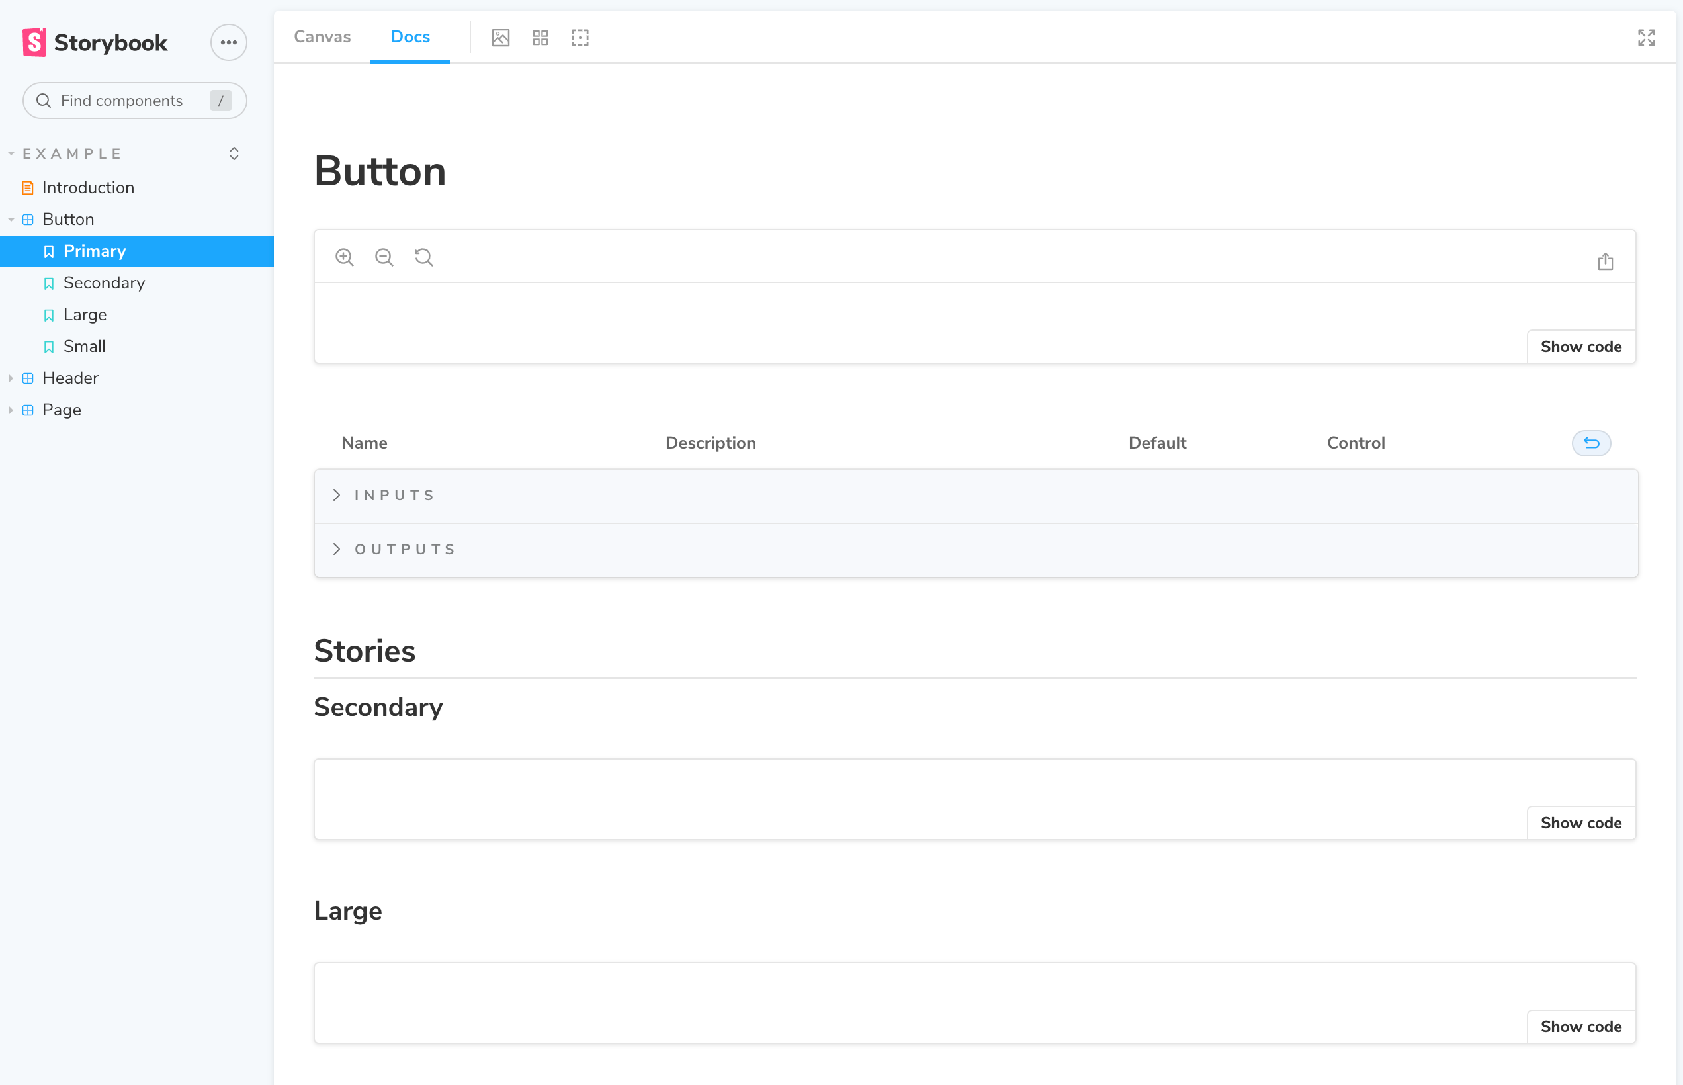Image resolution: width=1683 pixels, height=1085 pixels.
Task: Zoom in on the story preview
Action: (345, 257)
